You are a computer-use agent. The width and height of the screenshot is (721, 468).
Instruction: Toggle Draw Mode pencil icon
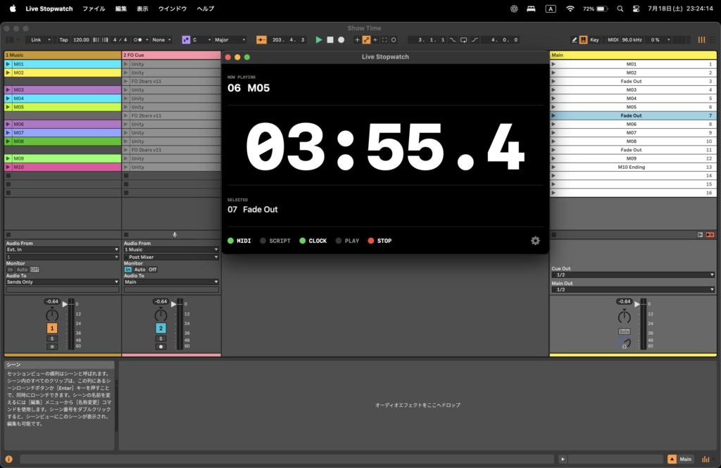tap(575, 40)
